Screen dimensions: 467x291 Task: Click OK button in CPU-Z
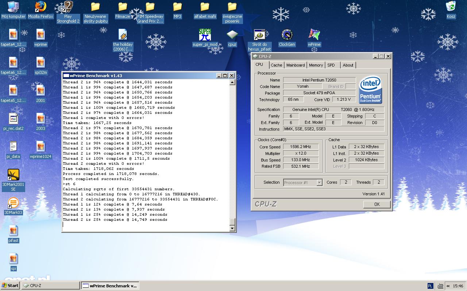click(x=377, y=204)
